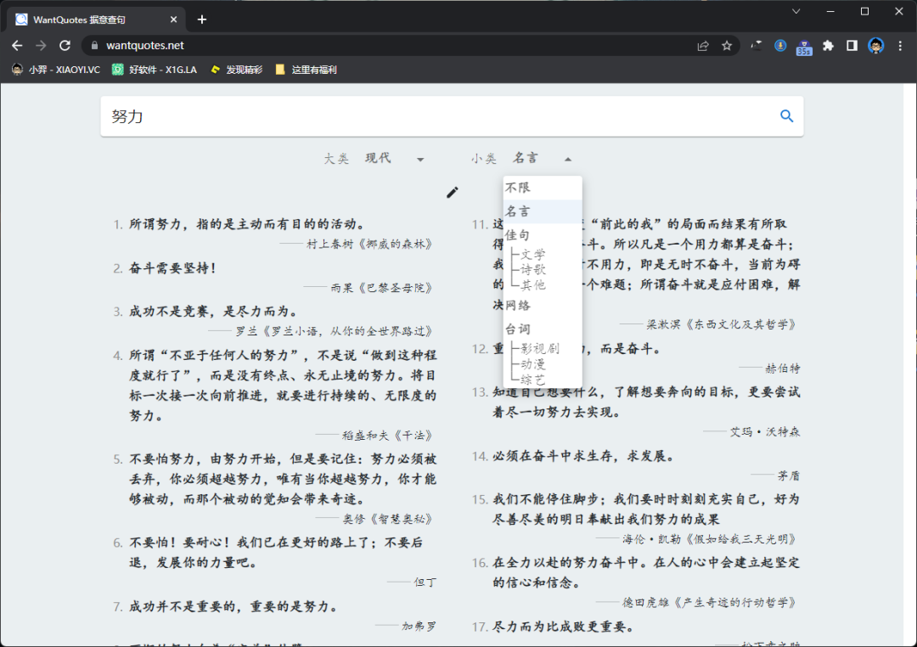Viewport: 917px width, 647px height.
Task: Click the pencil edit icon
Action: [x=453, y=192]
